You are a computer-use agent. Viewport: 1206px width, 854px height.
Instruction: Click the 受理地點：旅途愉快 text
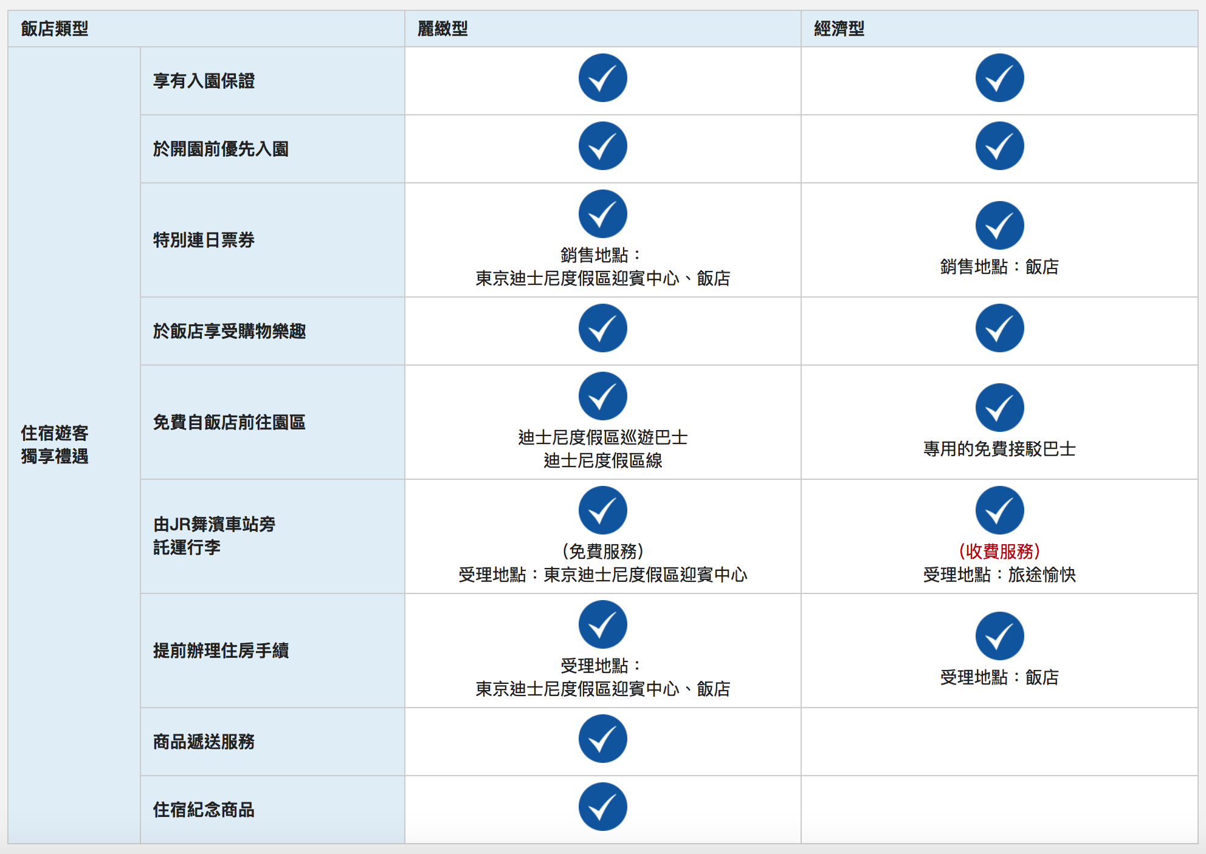click(x=999, y=575)
